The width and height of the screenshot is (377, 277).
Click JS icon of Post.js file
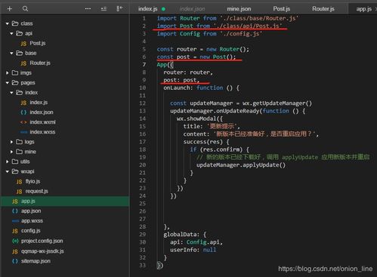[x=23, y=44]
